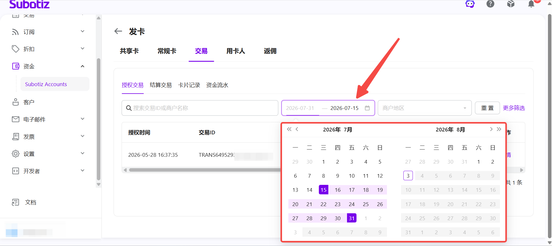Image resolution: width=552 pixels, height=246 pixels.
Task: Collapse the 资金 sidebar menu
Action: [x=83, y=66]
